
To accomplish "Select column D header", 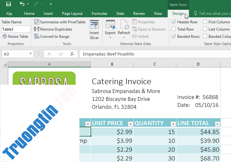I will 198,64.
